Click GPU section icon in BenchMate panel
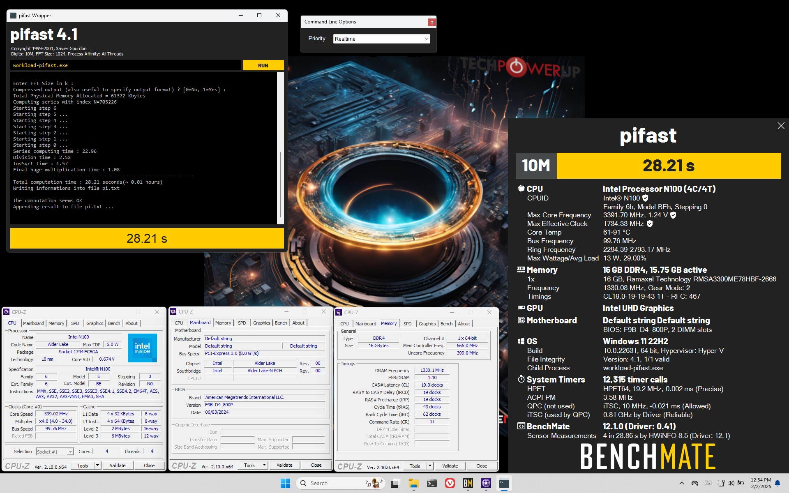Image resolution: width=789 pixels, height=493 pixels. coord(521,307)
